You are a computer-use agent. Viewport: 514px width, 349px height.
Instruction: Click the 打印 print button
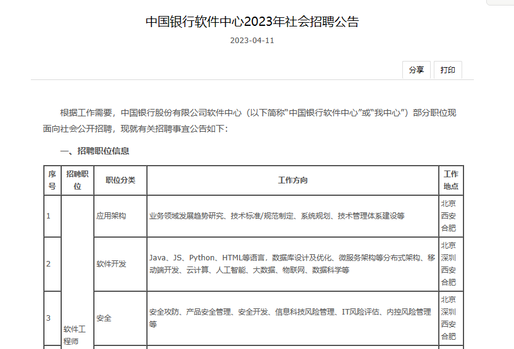448,70
